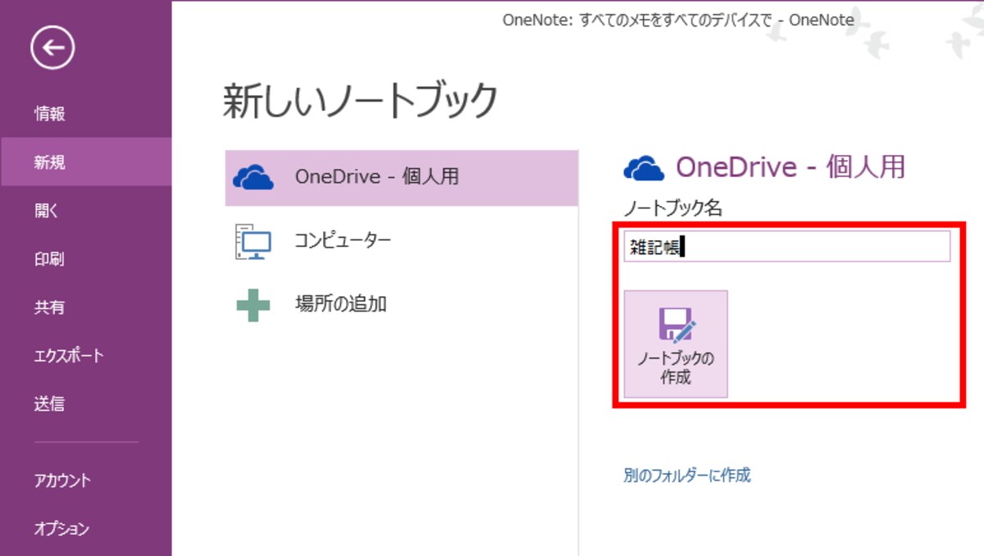Select OneDrive - 個人用 location
This screenshot has height=556, width=984.
402,177
